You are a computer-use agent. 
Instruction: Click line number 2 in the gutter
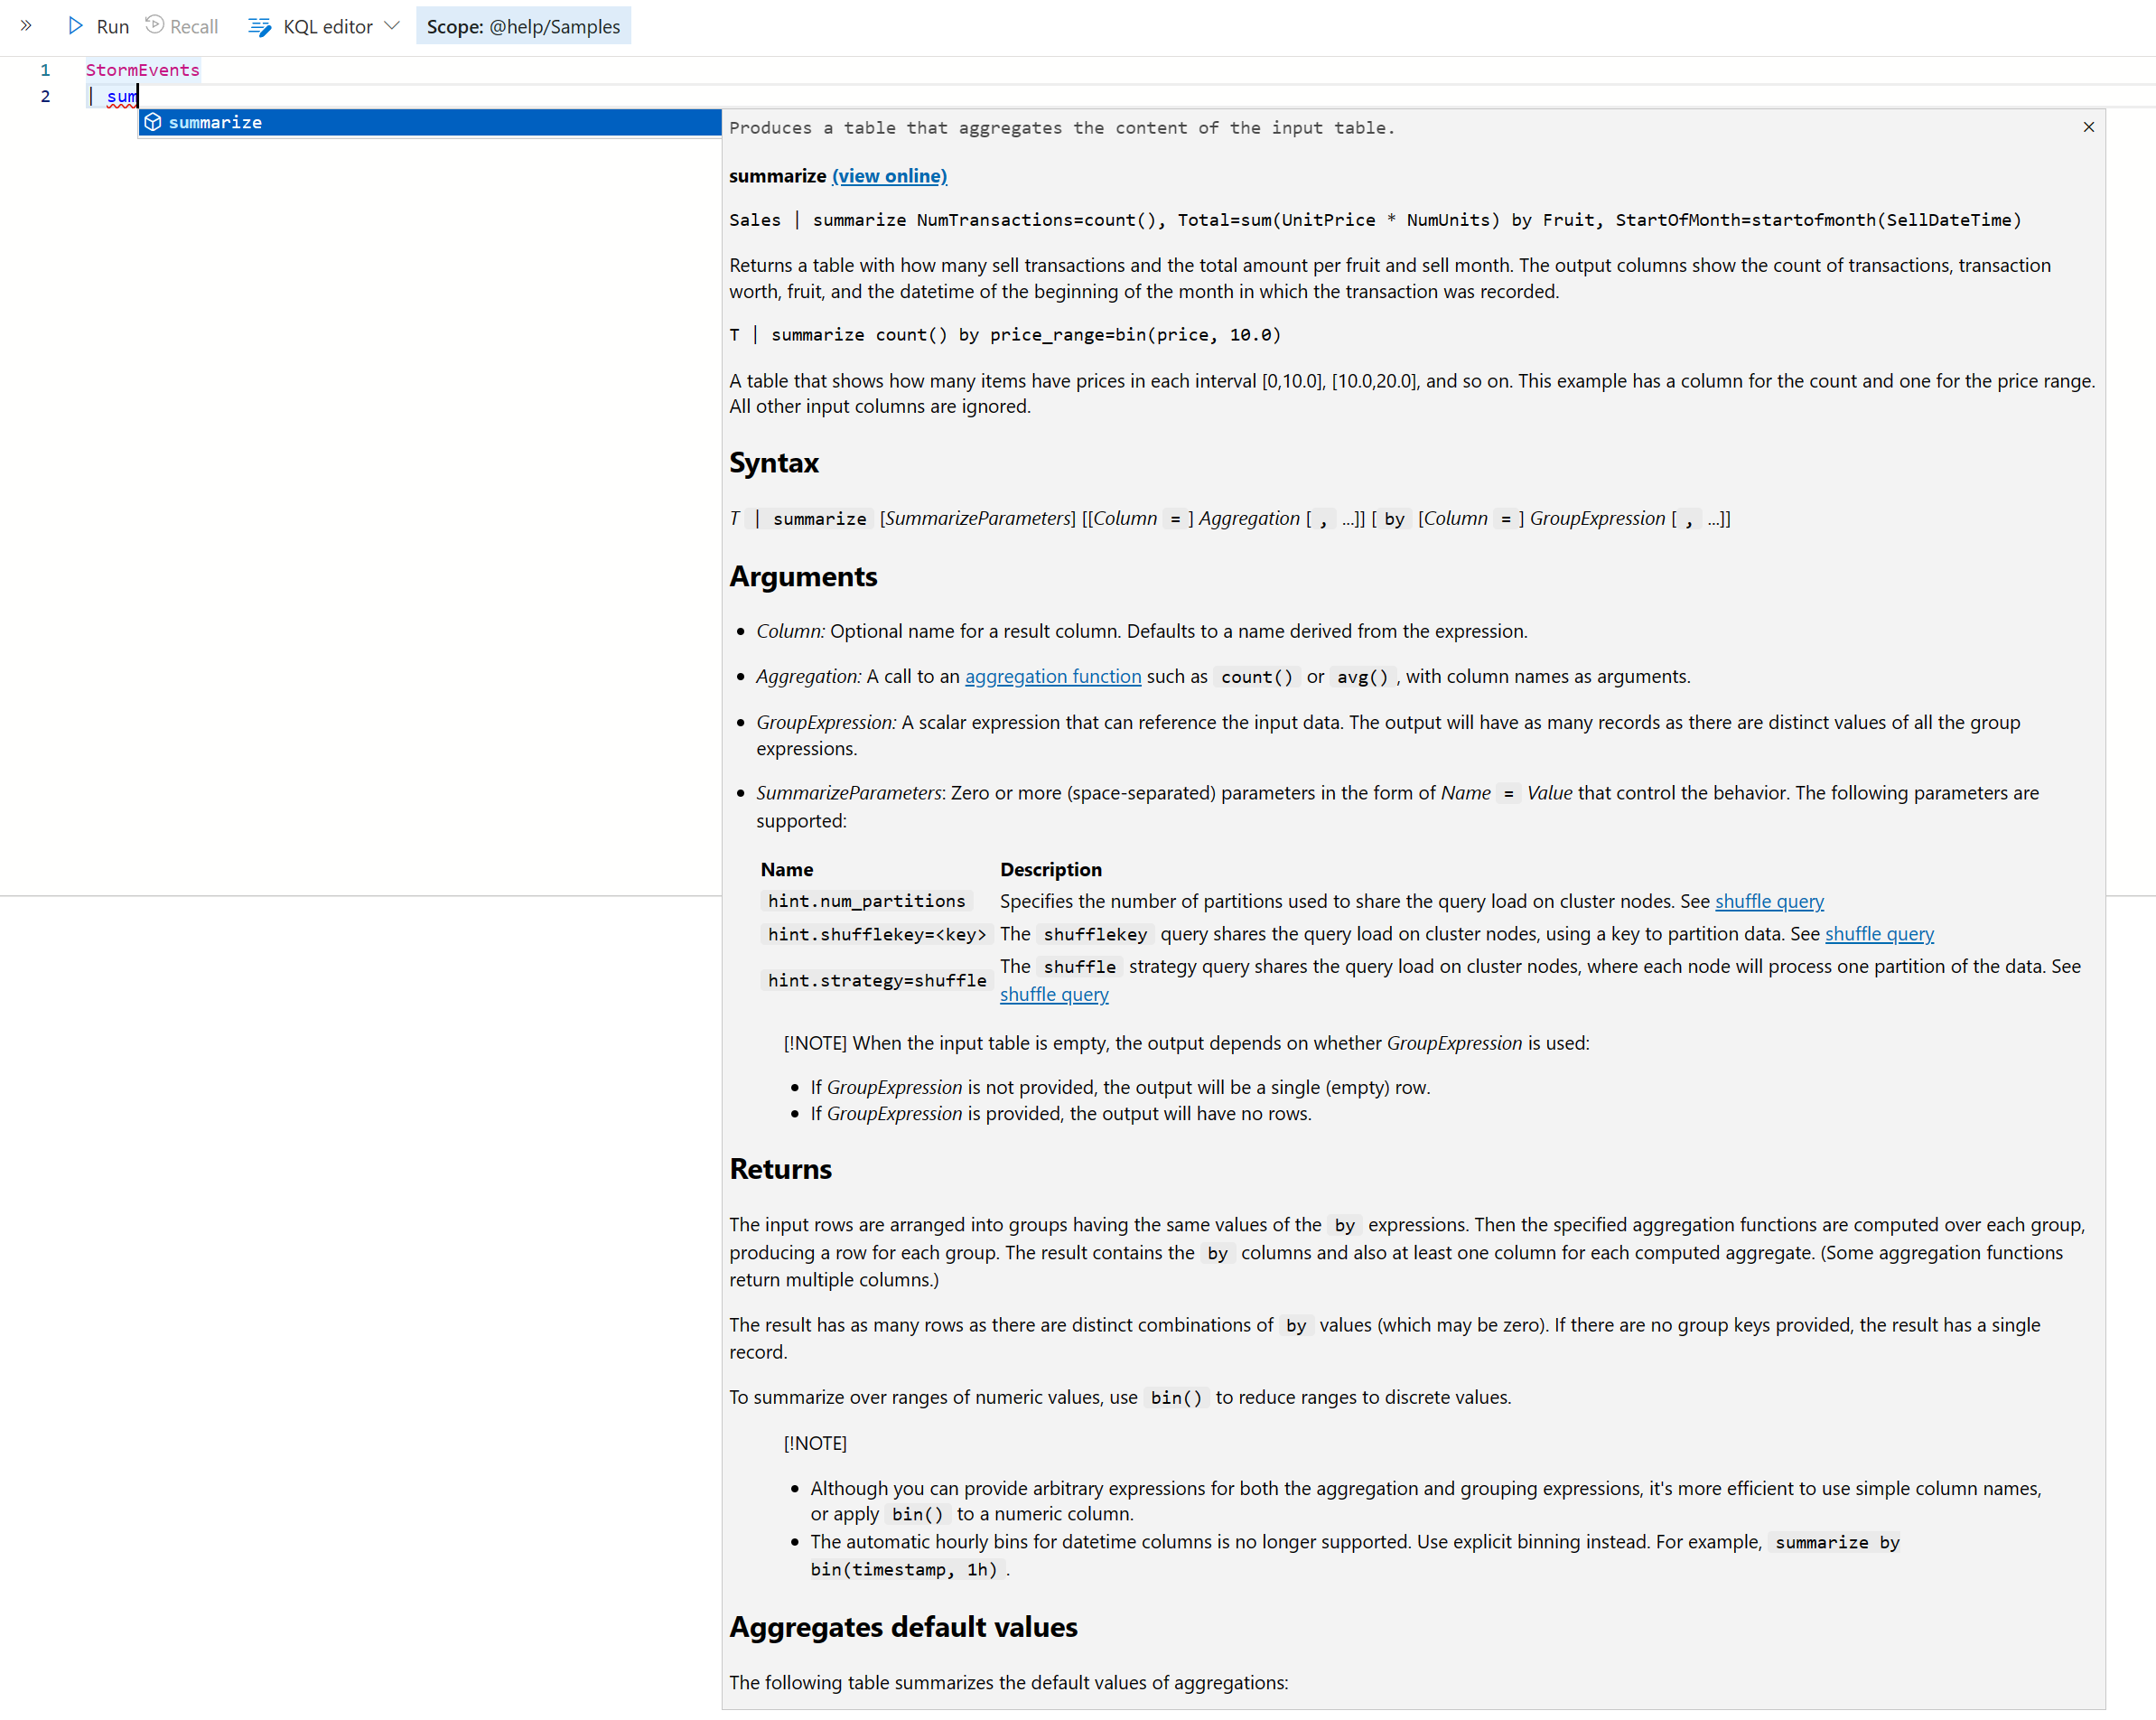pos(45,97)
